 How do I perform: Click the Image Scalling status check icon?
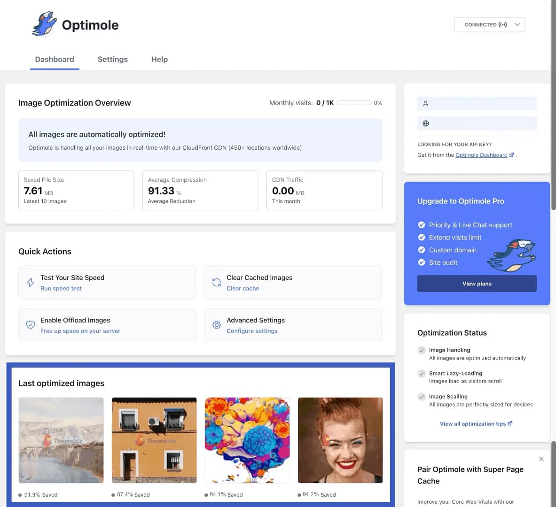pyautogui.click(x=421, y=397)
